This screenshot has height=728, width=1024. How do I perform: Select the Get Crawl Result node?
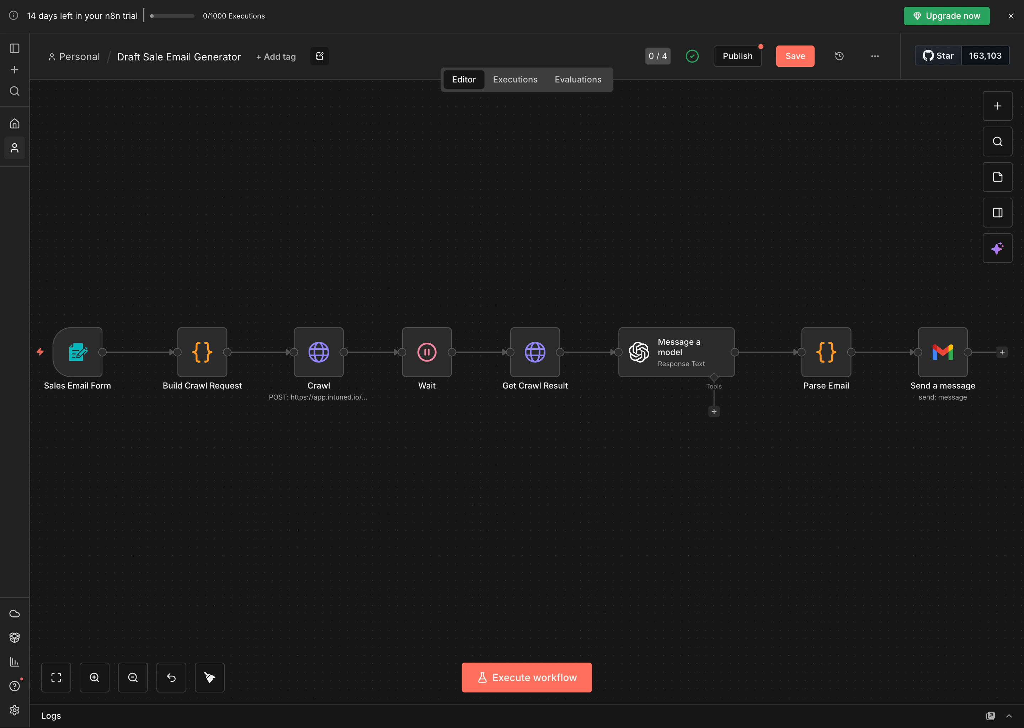coord(535,352)
